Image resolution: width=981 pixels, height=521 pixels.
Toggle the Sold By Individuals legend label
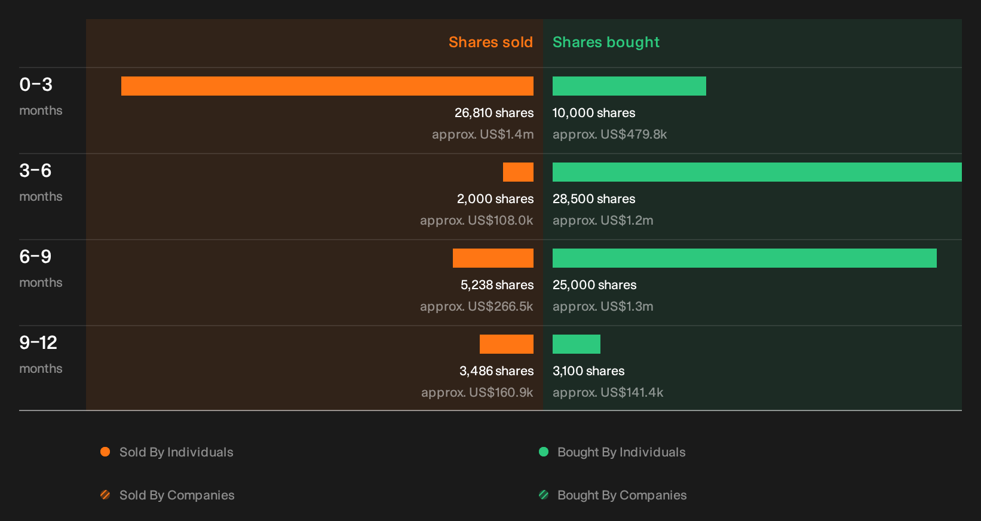pyautogui.click(x=176, y=452)
